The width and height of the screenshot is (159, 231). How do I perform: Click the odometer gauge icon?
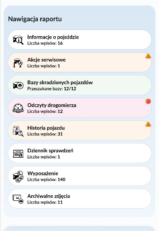18,108
